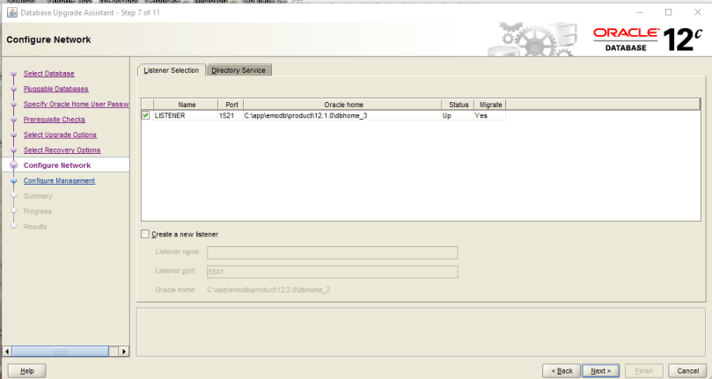
Task: Go to the Select Recovery Options step
Action: pyautogui.click(x=62, y=150)
